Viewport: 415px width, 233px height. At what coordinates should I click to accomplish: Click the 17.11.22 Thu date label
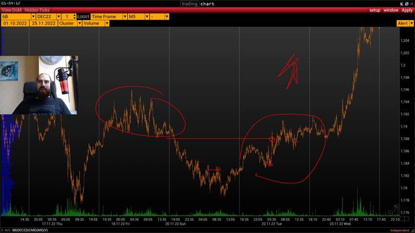point(52,224)
